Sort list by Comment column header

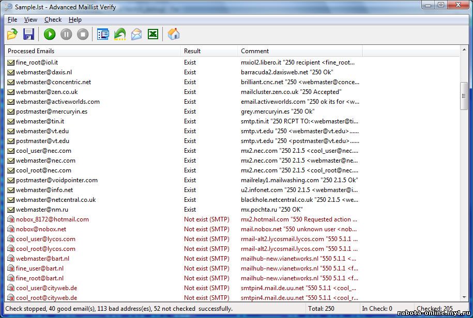coord(300,51)
